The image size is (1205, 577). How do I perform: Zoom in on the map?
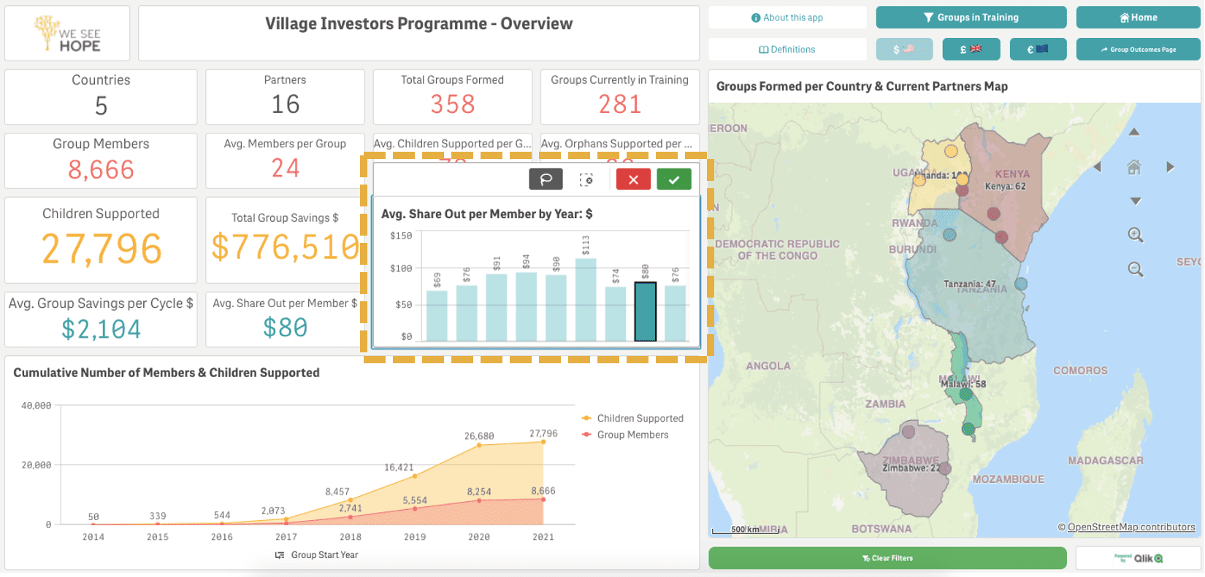click(x=1136, y=235)
